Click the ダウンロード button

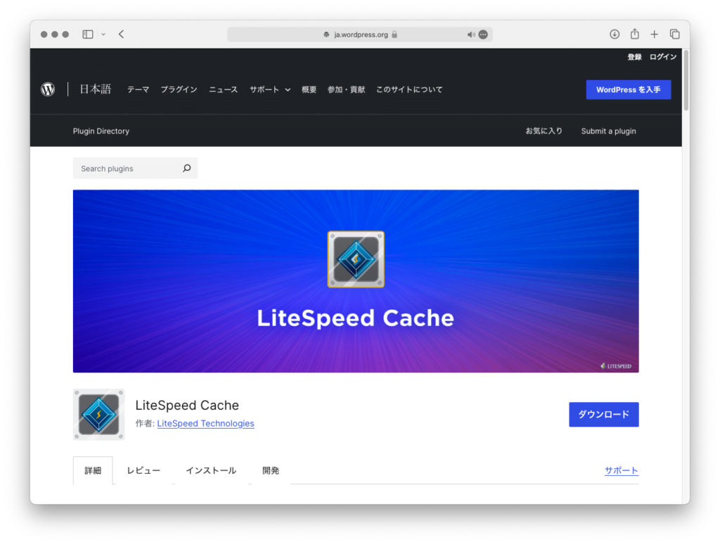[x=603, y=415]
